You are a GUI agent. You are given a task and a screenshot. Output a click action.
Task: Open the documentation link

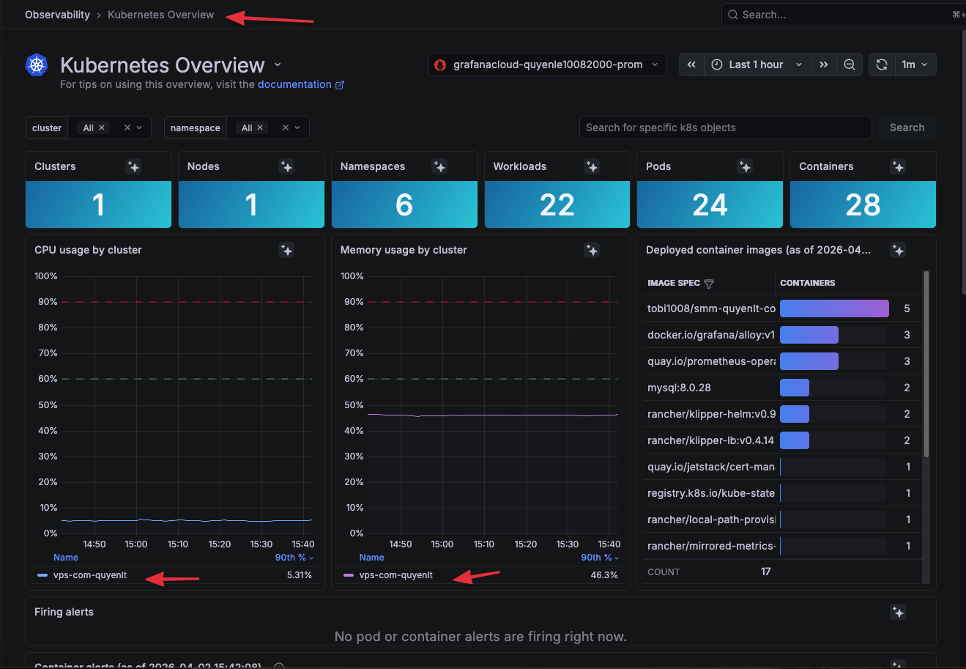click(x=294, y=84)
